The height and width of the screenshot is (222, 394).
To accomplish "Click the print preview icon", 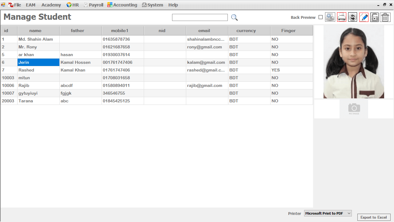I will tap(330, 17).
